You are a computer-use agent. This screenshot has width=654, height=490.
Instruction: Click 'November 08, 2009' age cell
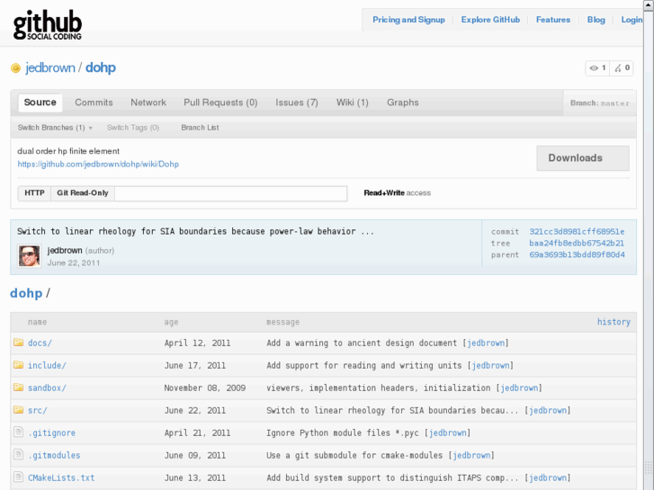click(205, 388)
